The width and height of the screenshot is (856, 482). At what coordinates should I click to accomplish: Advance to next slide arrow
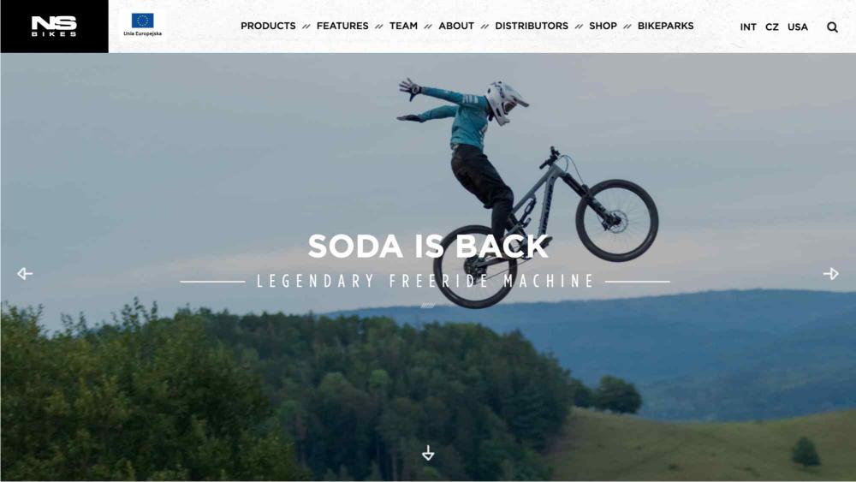[831, 273]
